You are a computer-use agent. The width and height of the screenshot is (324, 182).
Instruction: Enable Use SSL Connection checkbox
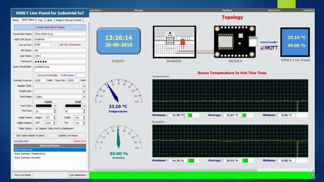[x=57, y=44]
